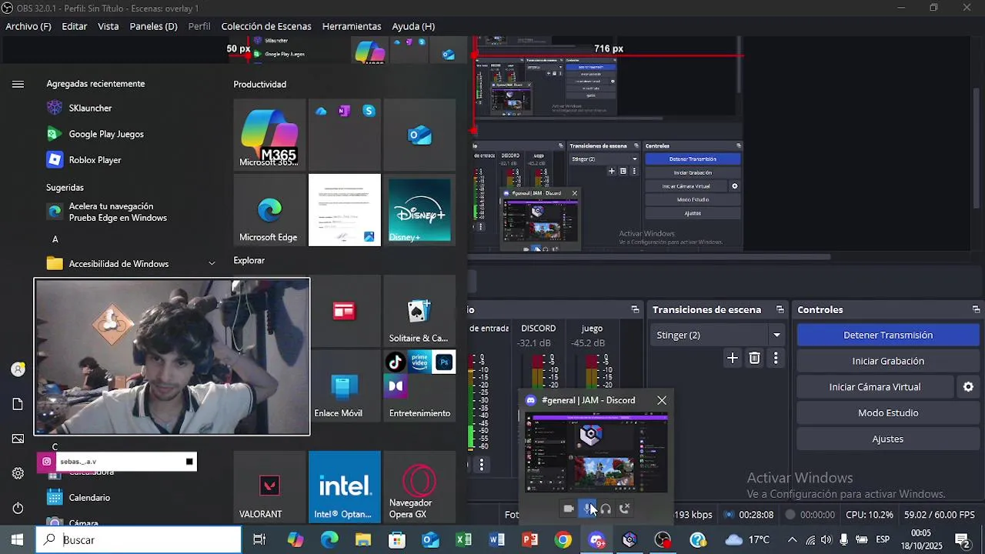Screen dimensions: 985x554
Task: Hang up call in Discord thumbnail toolbar
Action: [624, 509]
